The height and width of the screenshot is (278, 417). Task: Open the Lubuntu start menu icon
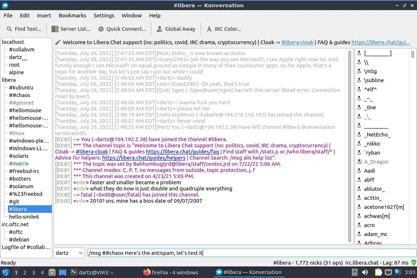click(x=5, y=272)
